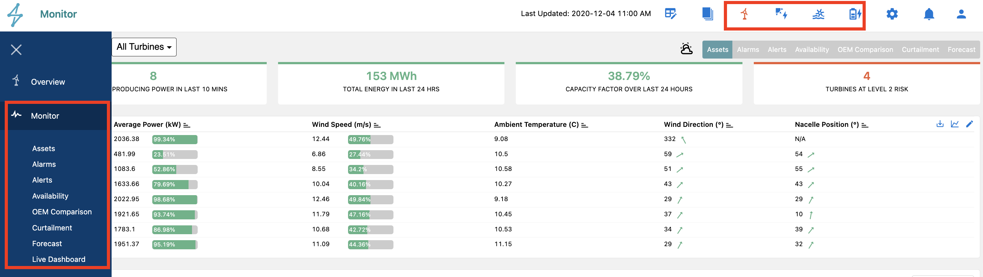
Task: Open the Curtailment sidebar link
Action: pyautogui.click(x=52, y=228)
